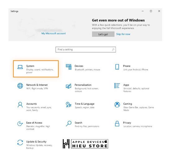Screen dimensions: 171x151
Task: Open Update & Security refresh icon
Action: (20, 143)
